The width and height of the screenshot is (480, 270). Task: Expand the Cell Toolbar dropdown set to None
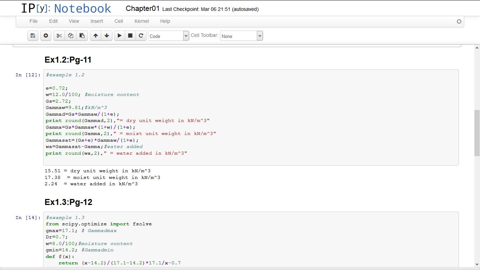pyautogui.click(x=241, y=36)
